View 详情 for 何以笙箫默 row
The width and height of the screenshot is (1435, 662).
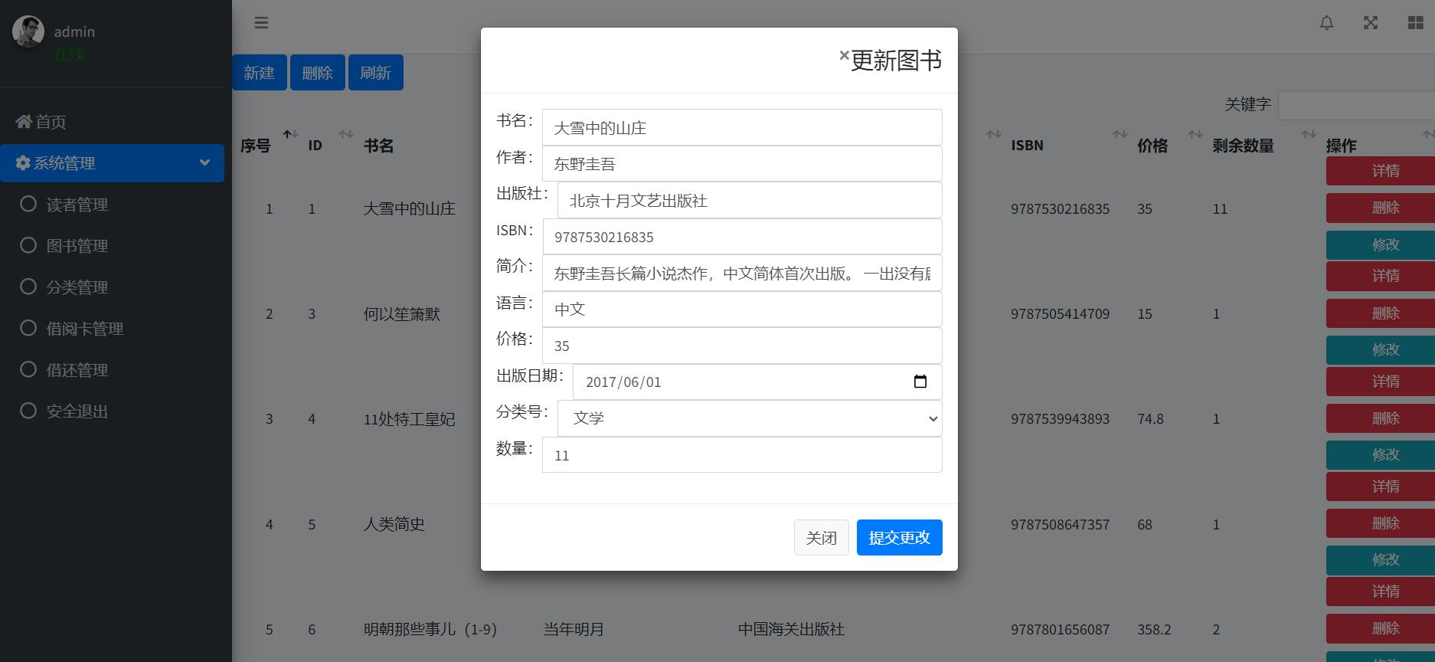[1380, 276]
